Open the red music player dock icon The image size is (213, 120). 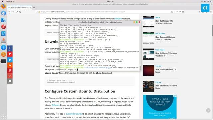4,27
